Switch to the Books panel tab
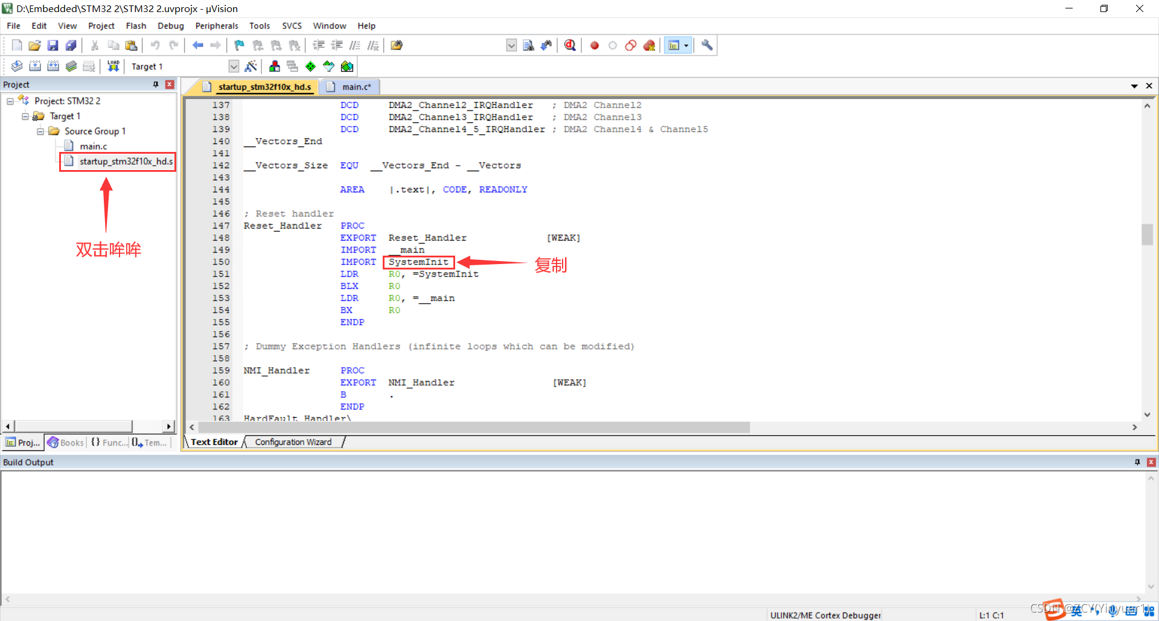 [x=66, y=443]
